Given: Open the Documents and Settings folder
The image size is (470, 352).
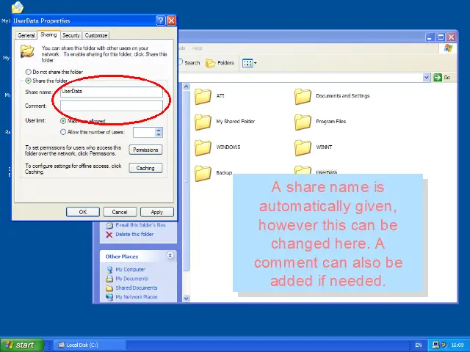Looking at the screenshot, I should 303,96.
